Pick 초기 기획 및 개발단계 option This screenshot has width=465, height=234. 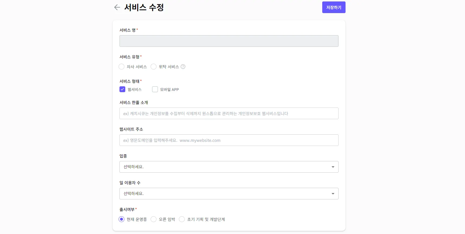(x=182, y=219)
